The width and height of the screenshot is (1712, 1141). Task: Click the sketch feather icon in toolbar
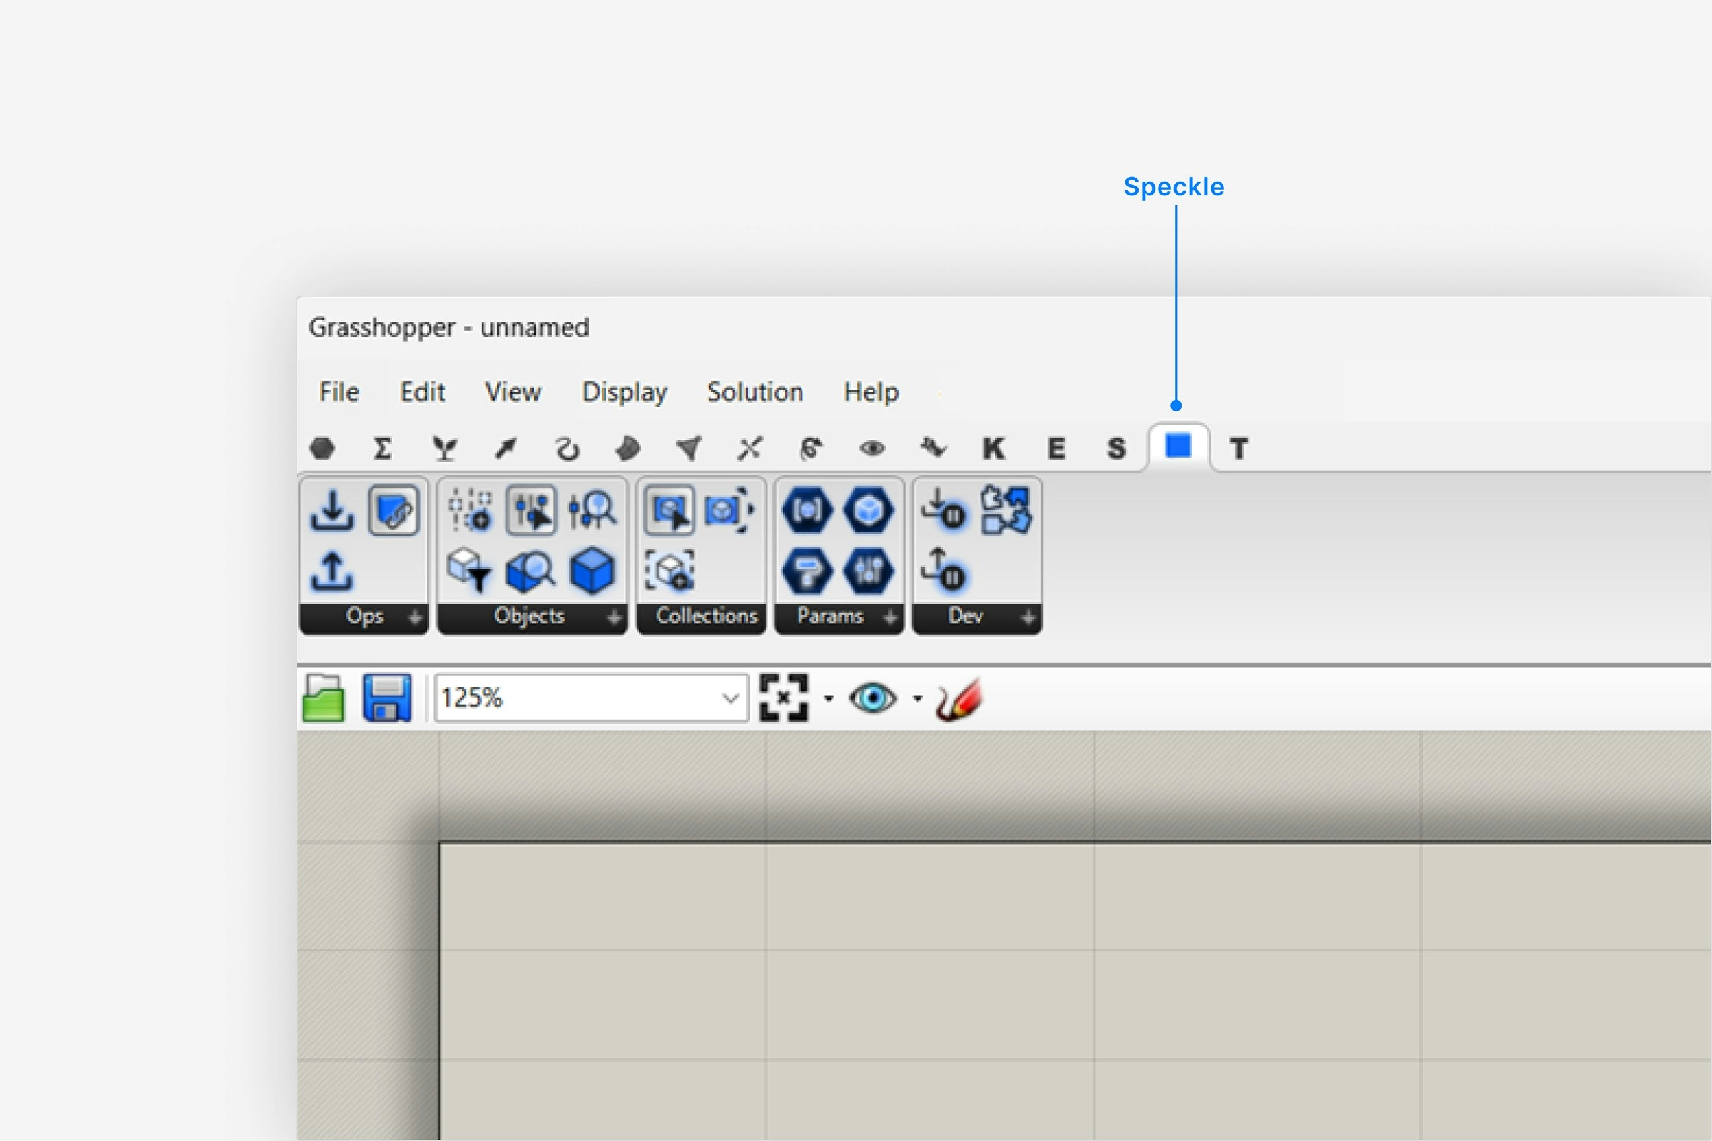(x=959, y=699)
